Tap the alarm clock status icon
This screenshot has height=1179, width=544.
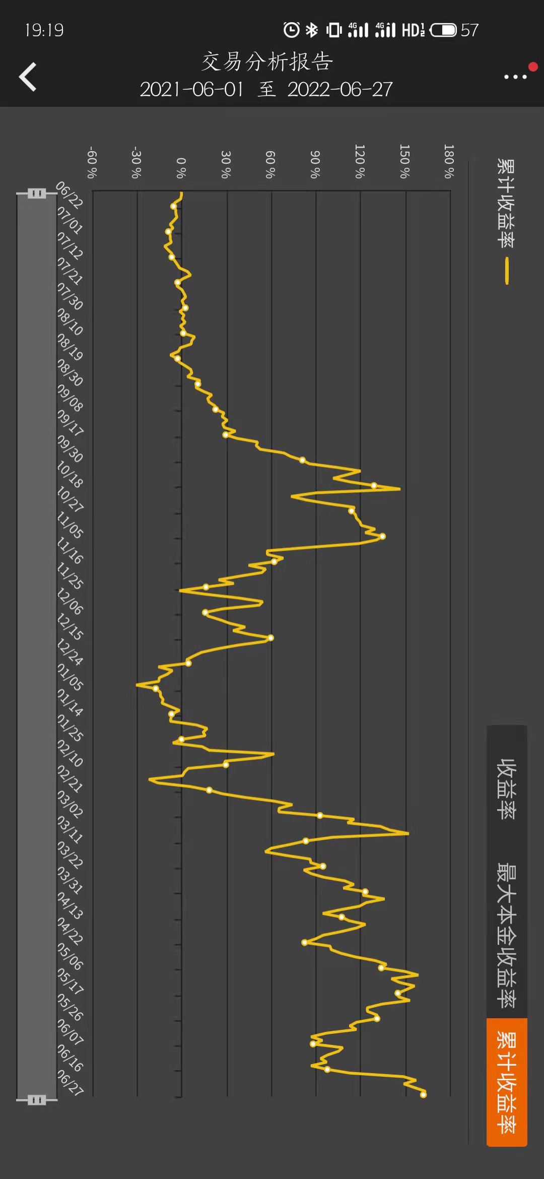tap(291, 30)
